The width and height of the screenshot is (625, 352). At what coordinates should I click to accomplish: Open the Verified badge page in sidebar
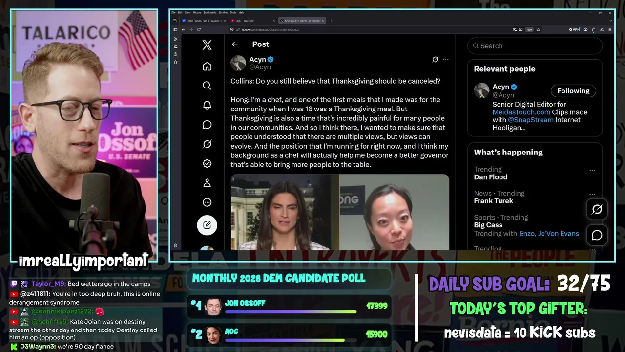tap(207, 163)
